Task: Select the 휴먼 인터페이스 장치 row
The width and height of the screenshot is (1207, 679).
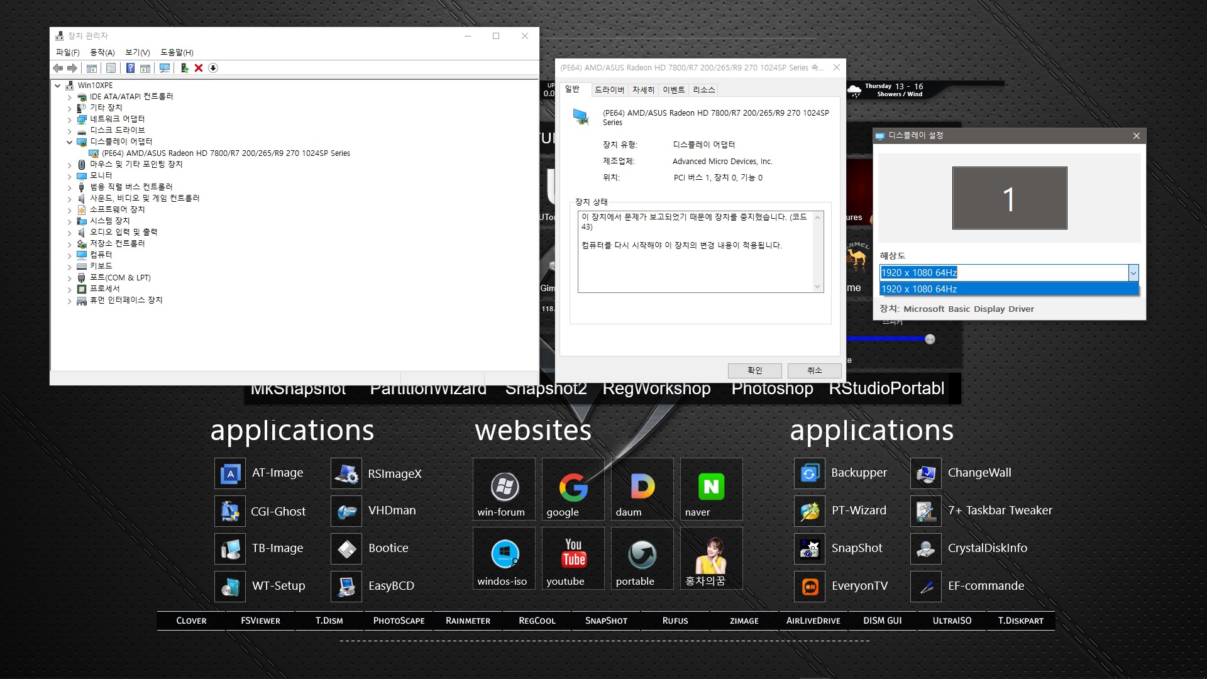Action: coord(119,301)
